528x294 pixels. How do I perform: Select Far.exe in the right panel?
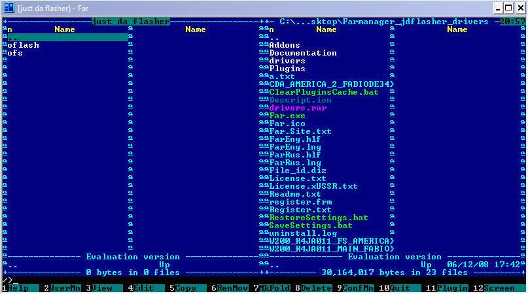click(287, 116)
